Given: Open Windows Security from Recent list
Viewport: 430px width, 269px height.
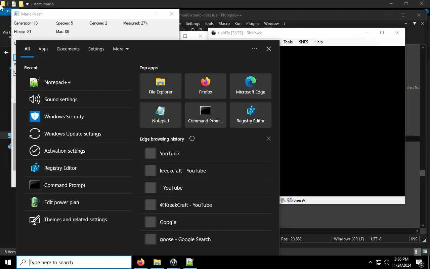Looking at the screenshot, I should (78, 116).
